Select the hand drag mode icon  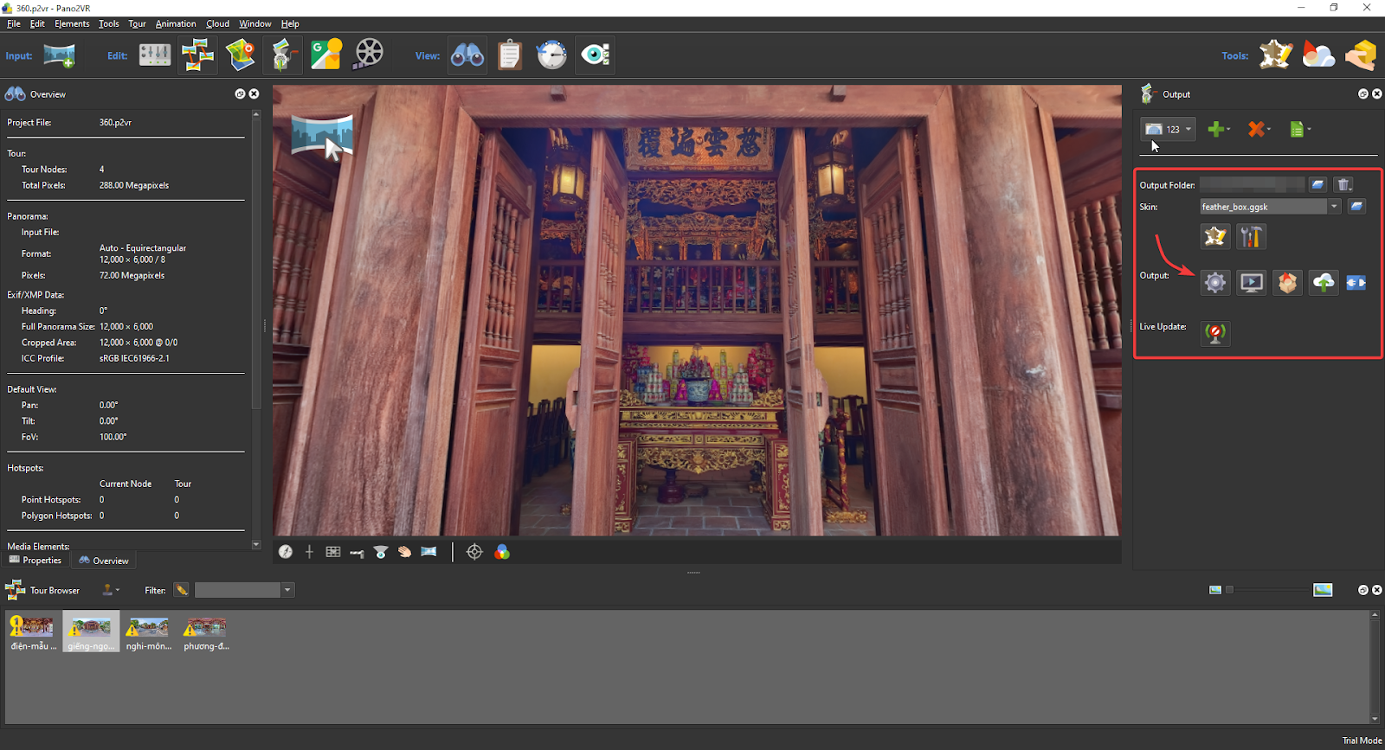(x=404, y=552)
